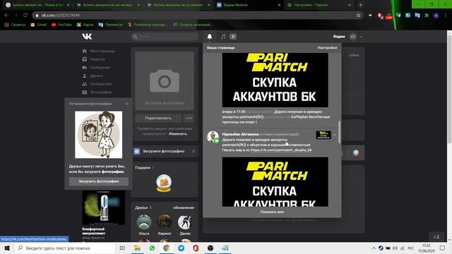Open File Explorer from the taskbar

coord(137,248)
